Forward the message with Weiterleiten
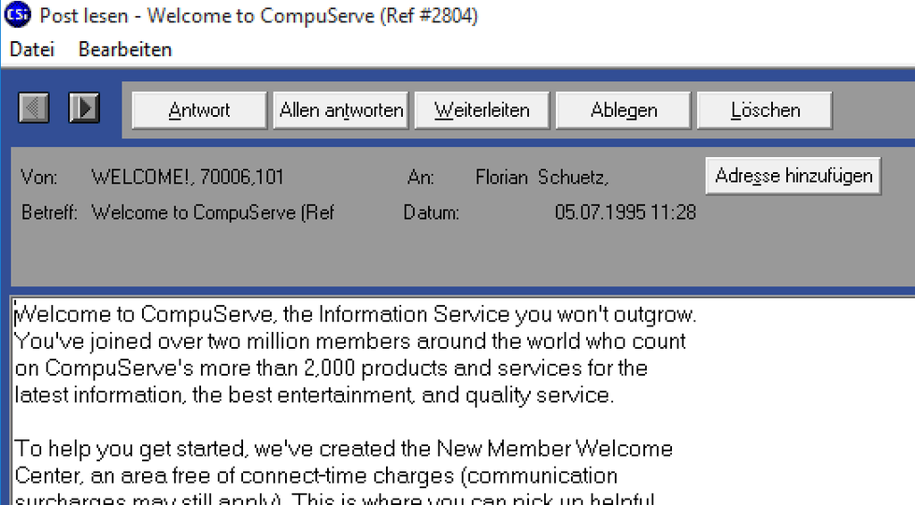The width and height of the screenshot is (915, 505). point(482,111)
